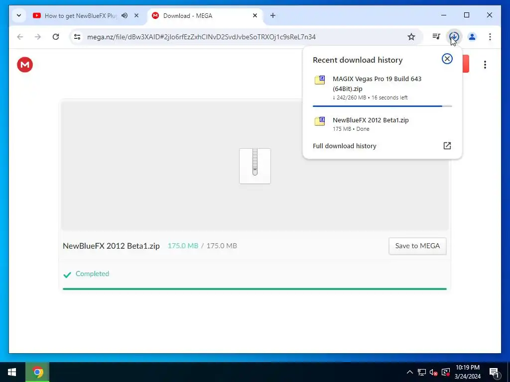View site information icon in address bar
Image resolution: width=510 pixels, height=382 pixels.
pyautogui.click(x=77, y=37)
